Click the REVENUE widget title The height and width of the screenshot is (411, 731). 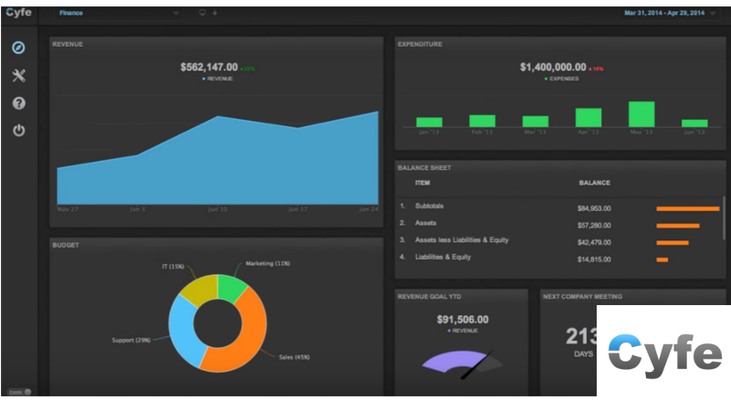coord(69,43)
